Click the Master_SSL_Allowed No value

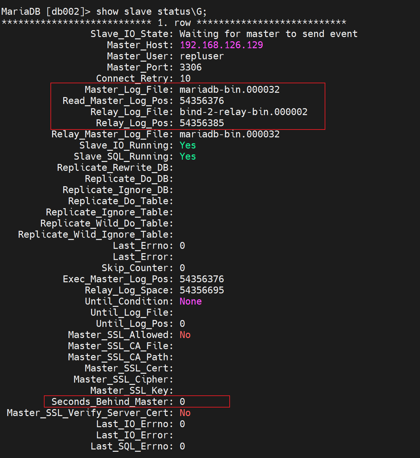click(x=185, y=335)
